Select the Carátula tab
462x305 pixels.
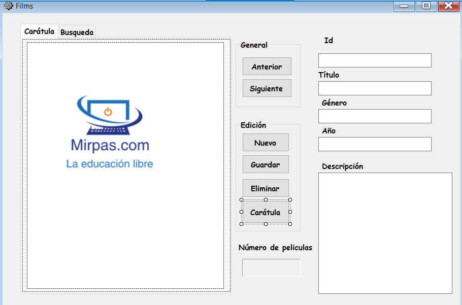click(x=39, y=31)
